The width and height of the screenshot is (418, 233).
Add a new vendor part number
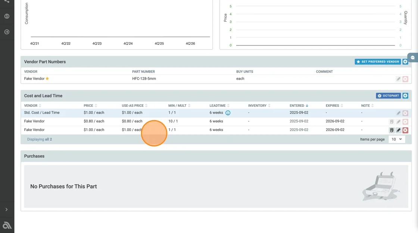pos(405,62)
